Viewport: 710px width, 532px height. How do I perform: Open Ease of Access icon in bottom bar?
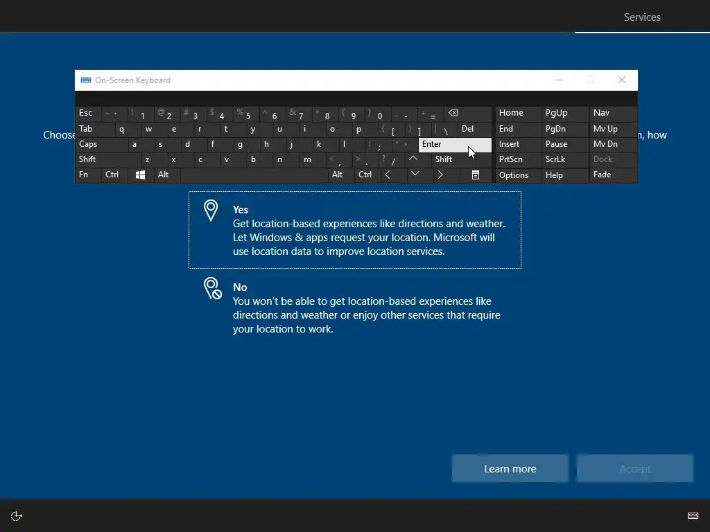click(x=17, y=516)
